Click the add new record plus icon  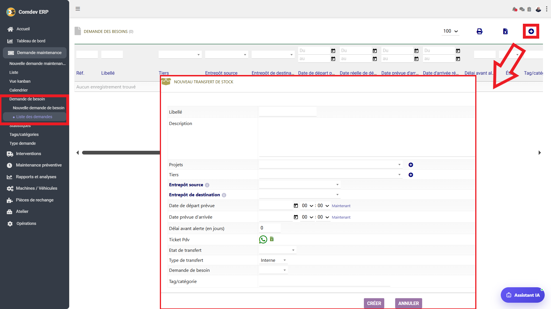[x=531, y=31]
